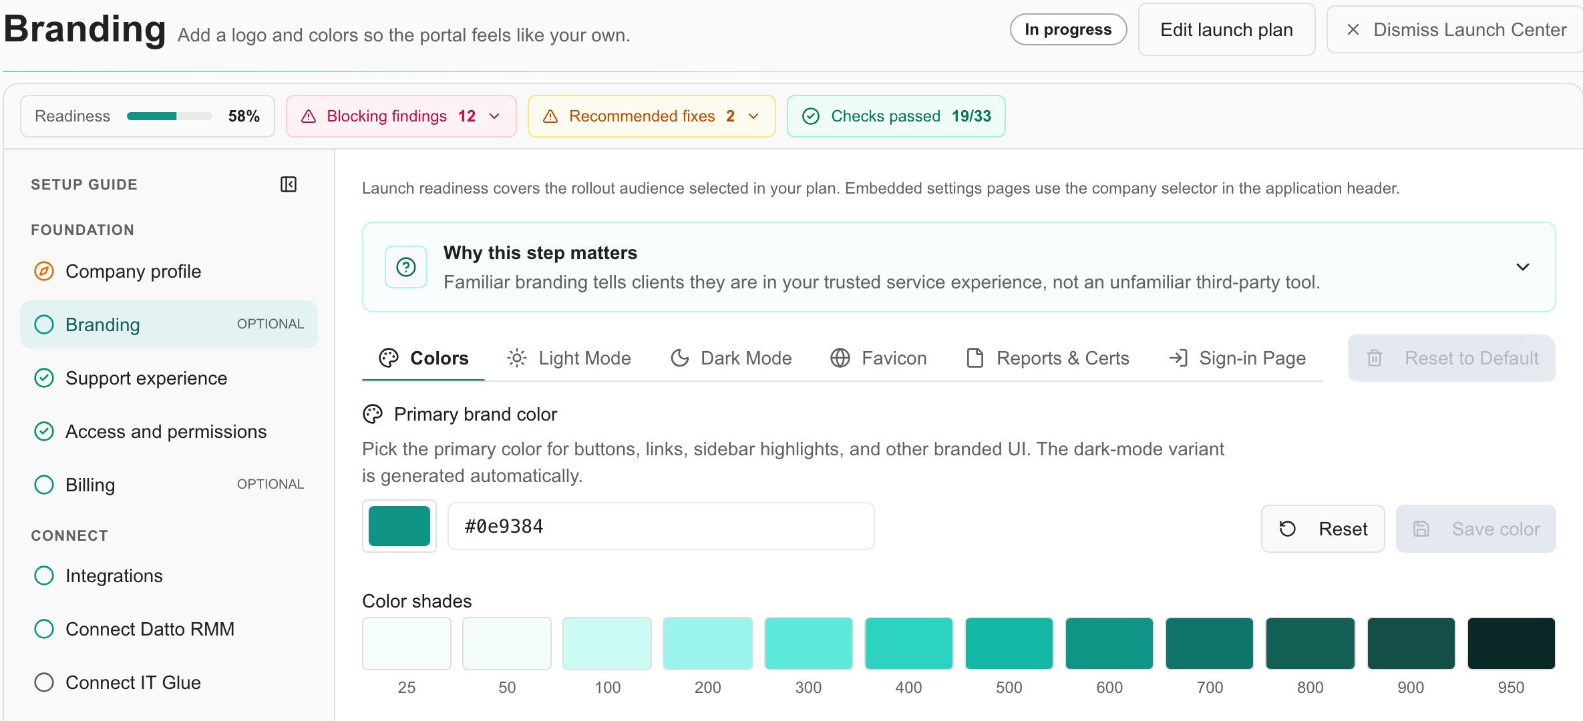Open the Favicon tab
The width and height of the screenshot is (1583, 721).
tap(878, 358)
